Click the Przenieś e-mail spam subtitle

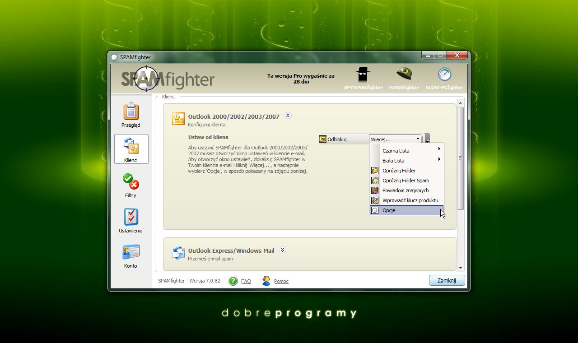point(210,259)
